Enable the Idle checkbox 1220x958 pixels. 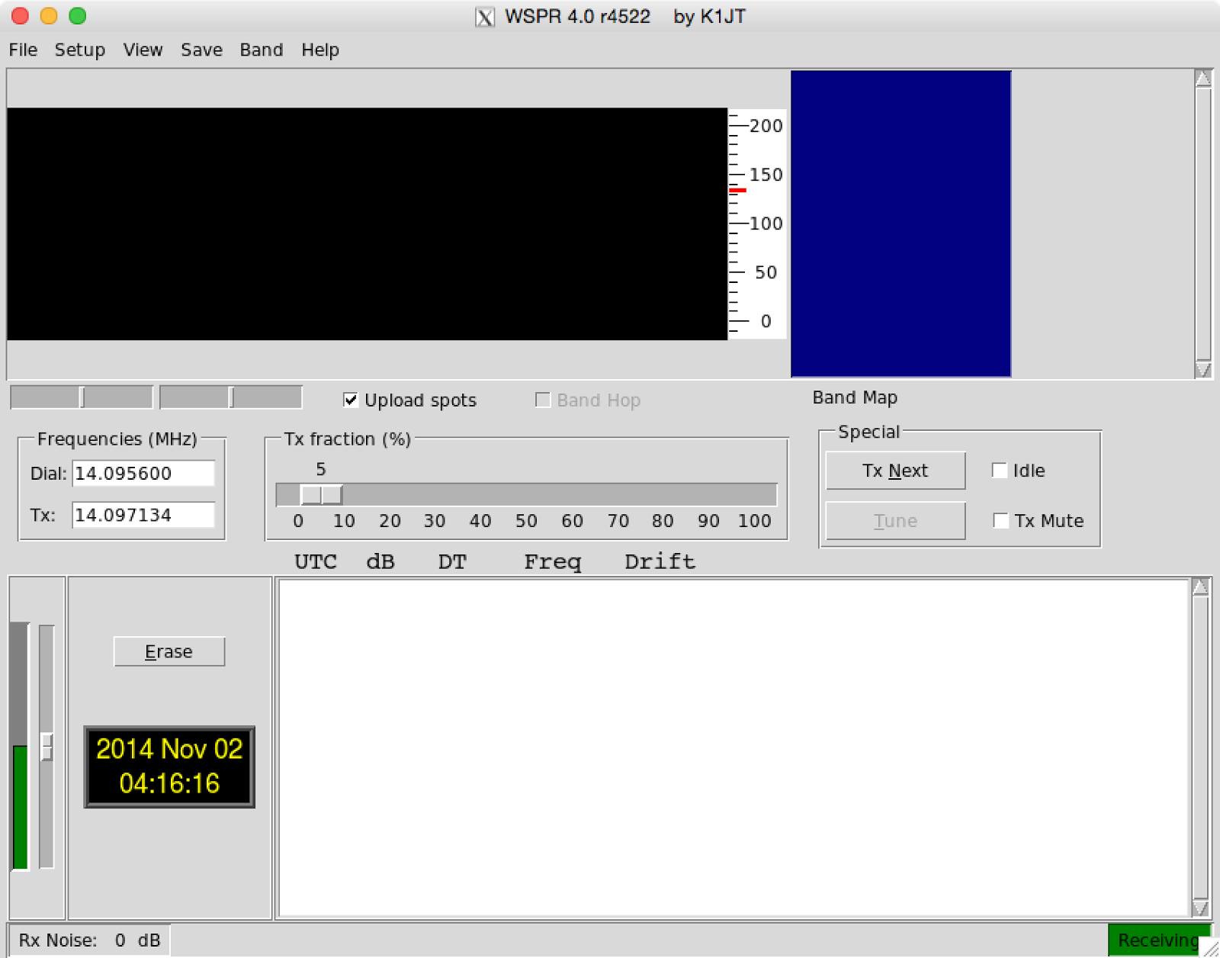(999, 470)
